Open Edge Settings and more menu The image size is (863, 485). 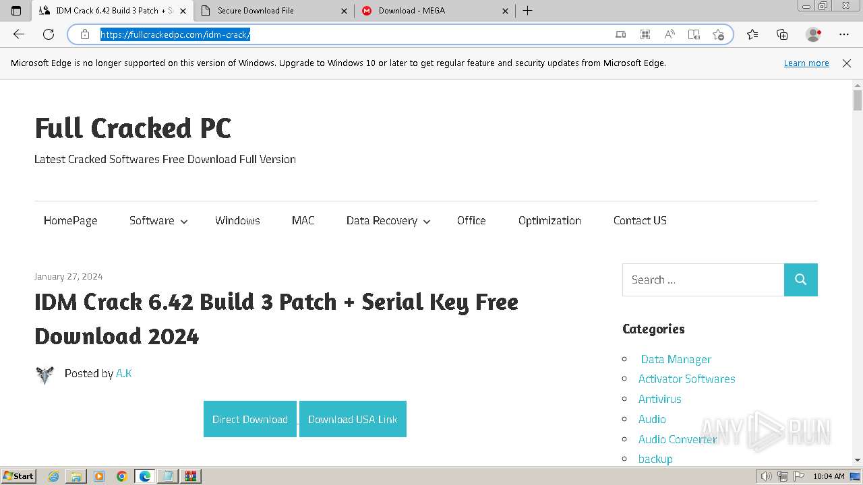[x=844, y=34]
